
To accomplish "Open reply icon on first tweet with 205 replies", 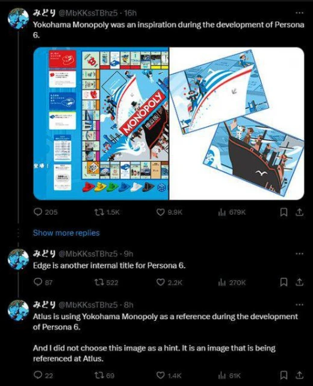I will coord(38,212).
